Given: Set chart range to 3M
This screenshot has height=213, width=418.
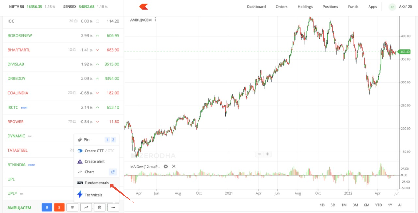Looking at the screenshot, I should pyautogui.click(x=355, y=205).
